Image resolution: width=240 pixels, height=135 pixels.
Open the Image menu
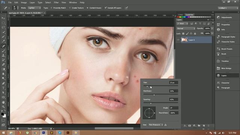click(x=24, y=3)
